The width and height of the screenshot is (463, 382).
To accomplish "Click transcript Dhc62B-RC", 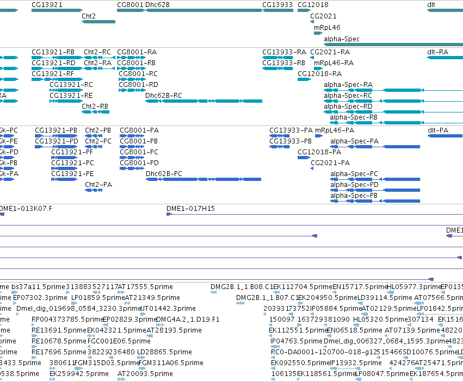I will [x=164, y=96].
